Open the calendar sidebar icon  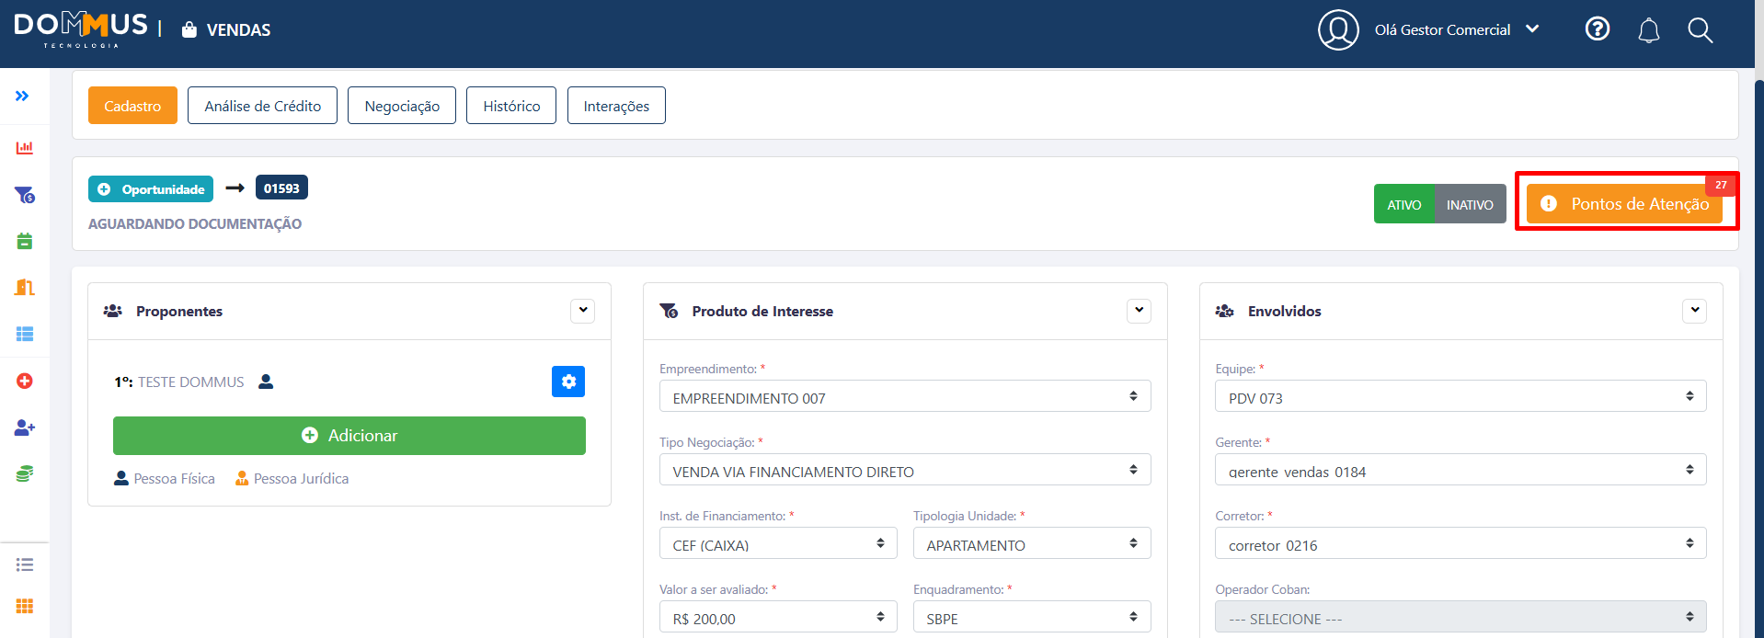pyautogui.click(x=25, y=241)
